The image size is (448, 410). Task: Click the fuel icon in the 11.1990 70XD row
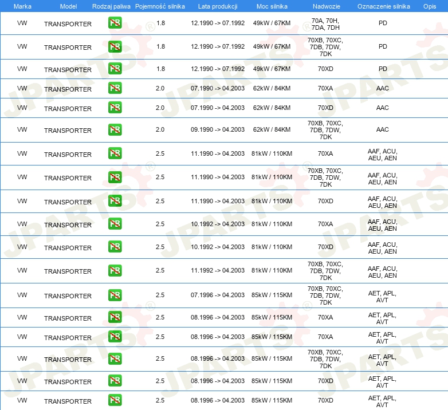[115, 201]
